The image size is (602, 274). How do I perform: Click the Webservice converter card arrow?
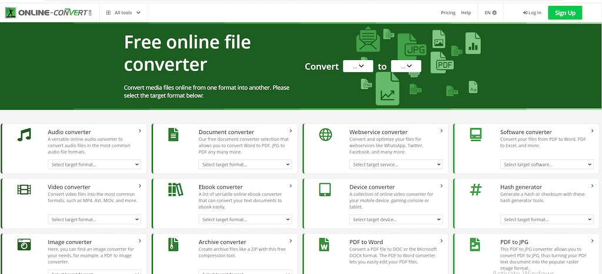pyautogui.click(x=442, y=131)
